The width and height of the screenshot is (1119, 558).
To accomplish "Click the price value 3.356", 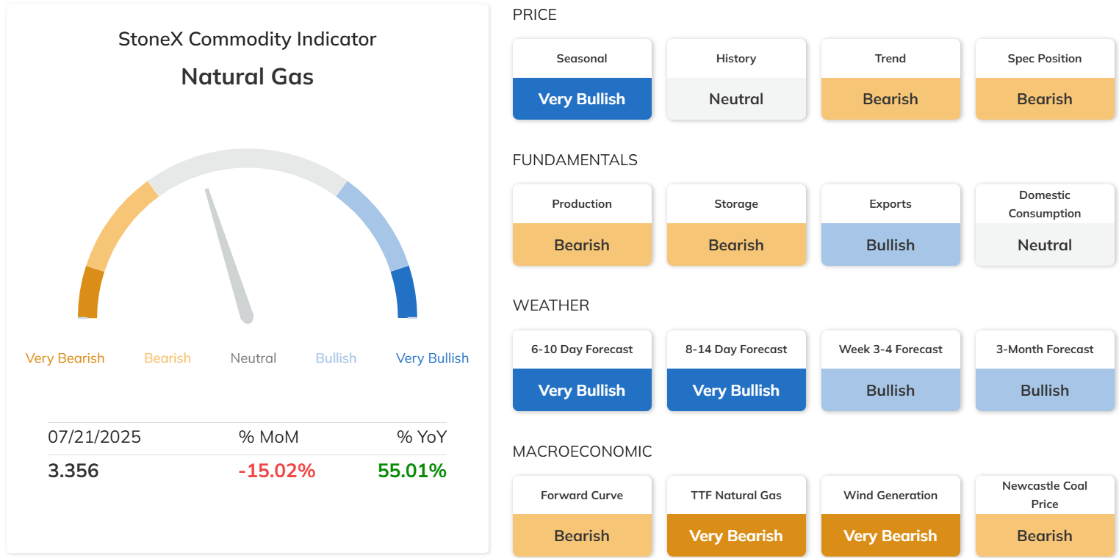I will (x=73, y=471).
